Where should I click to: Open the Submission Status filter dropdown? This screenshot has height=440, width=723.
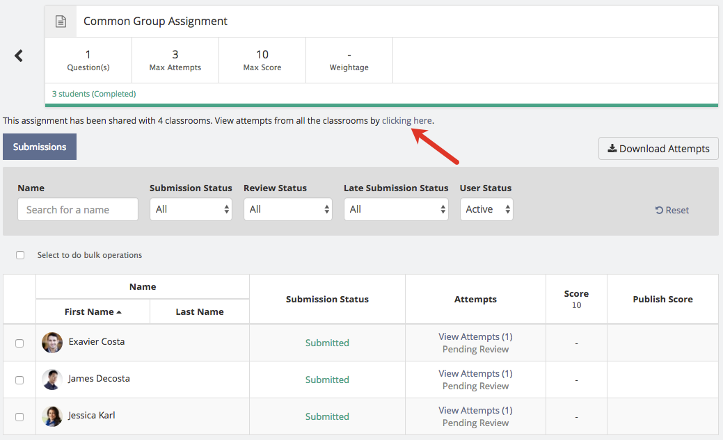pos(191,209)
